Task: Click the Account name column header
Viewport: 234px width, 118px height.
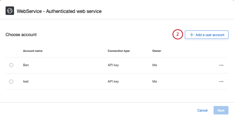Action: tap(33, 51)
